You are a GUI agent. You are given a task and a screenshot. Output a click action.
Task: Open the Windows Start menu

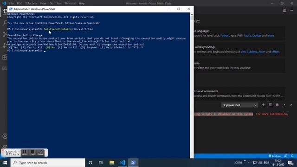5,163
